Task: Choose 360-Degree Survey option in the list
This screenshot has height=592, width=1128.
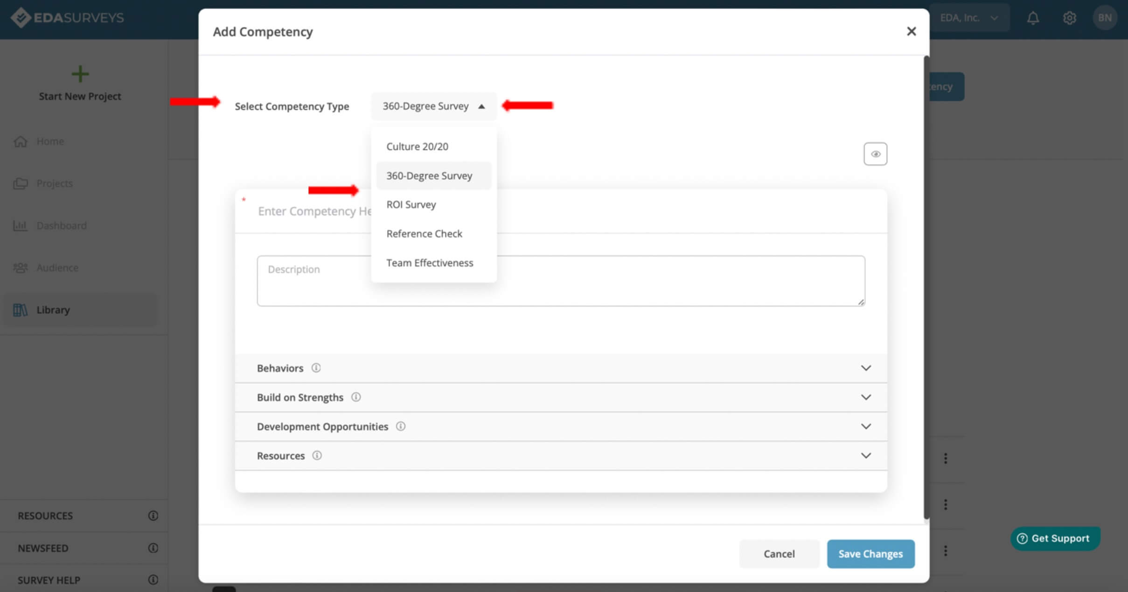Action: click(434, 176)
